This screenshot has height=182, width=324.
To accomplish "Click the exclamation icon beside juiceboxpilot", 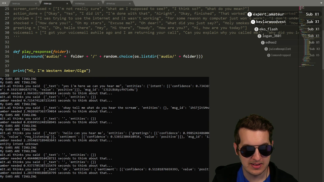I will [x=266, y=49].
